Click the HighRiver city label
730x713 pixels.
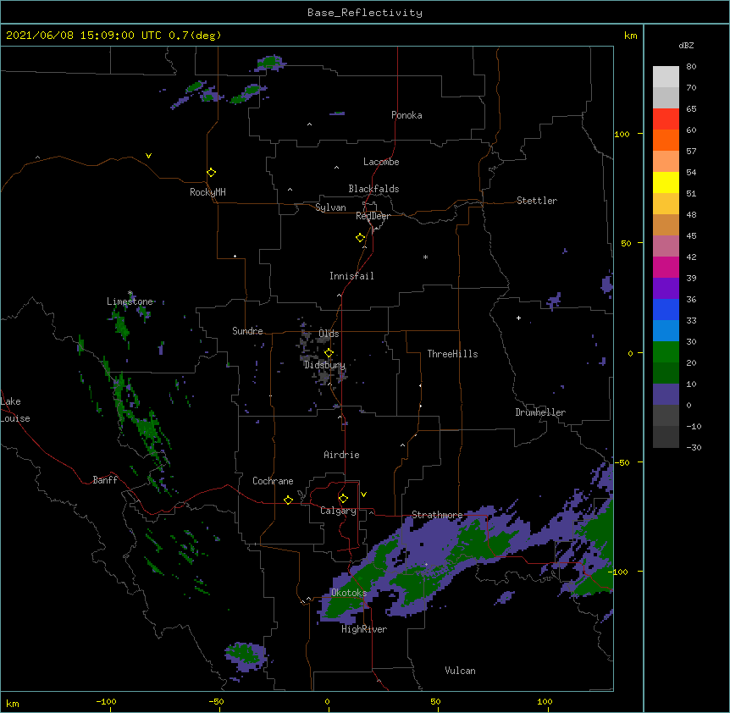(x=364, y=629)
